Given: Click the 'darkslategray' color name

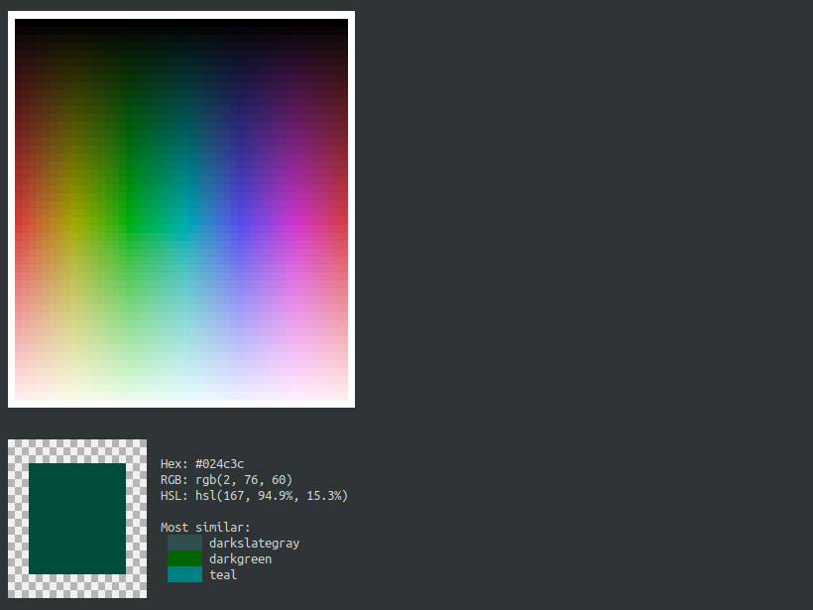Looking at the screenshot, I should click(x=254, y=544).
